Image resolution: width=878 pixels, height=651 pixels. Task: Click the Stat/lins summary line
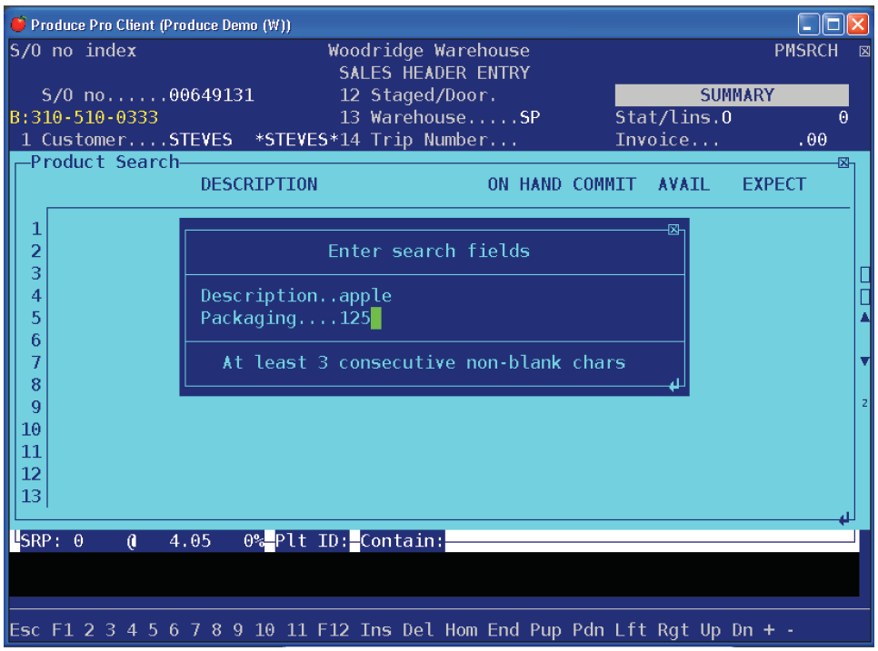pos(732,117)
